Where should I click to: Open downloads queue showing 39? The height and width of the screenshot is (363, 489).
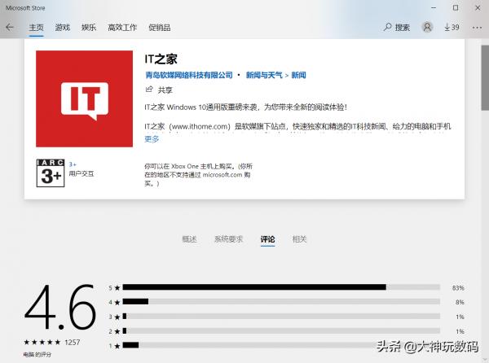click(x=452, y=28)
